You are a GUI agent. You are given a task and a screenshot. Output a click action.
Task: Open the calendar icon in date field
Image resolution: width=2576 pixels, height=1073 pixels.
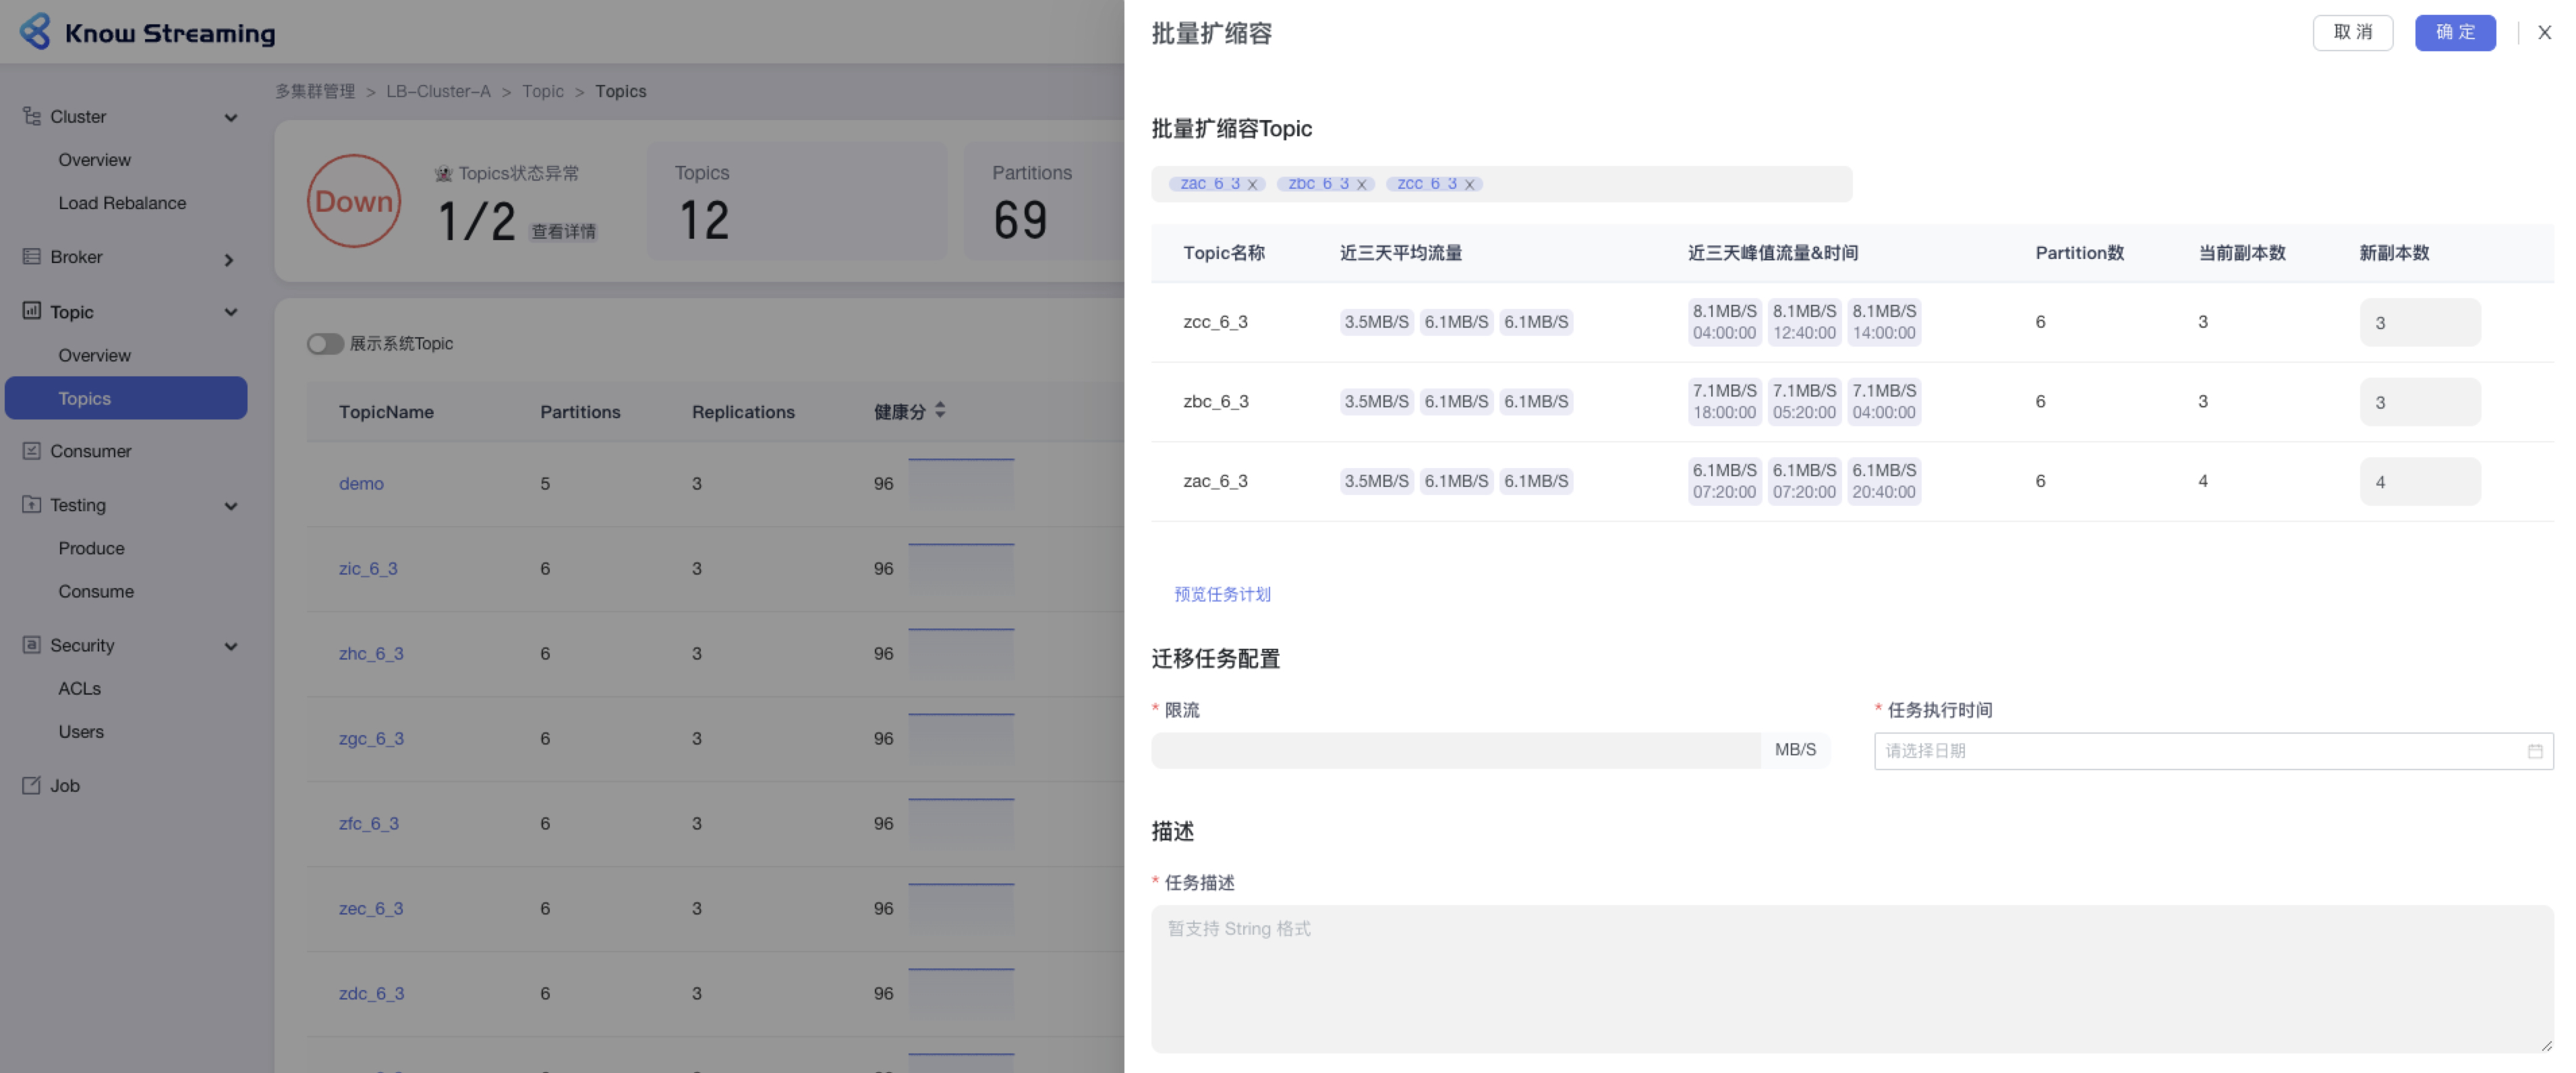click(2534, 751)
